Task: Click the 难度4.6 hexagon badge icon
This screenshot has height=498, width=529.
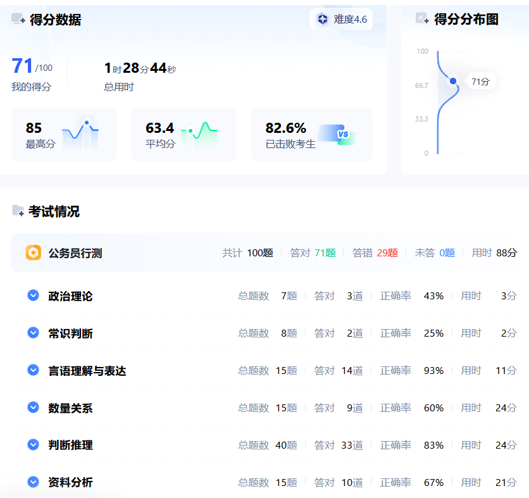Action: coord(323,20)
